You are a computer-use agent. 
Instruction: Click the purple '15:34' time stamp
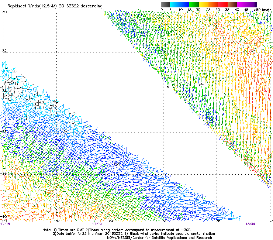click(x=250, y=224)
